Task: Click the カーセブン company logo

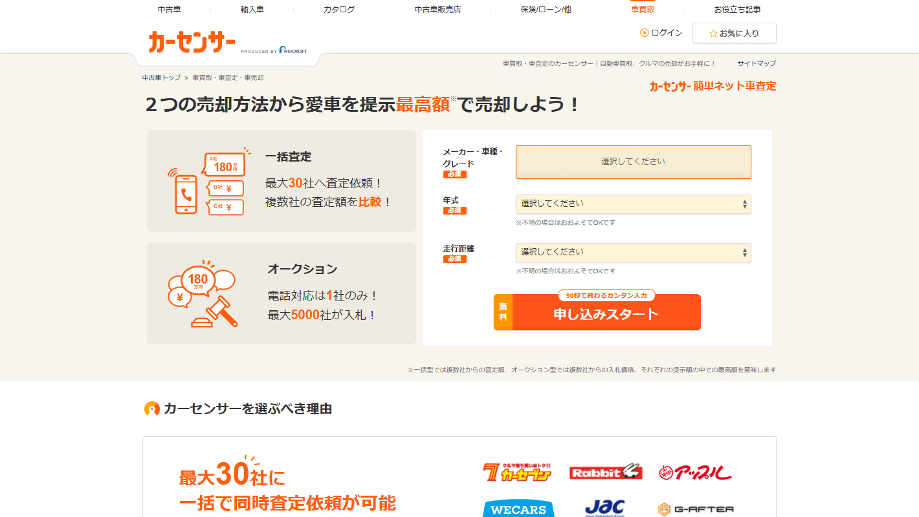Action: [518, 472]
